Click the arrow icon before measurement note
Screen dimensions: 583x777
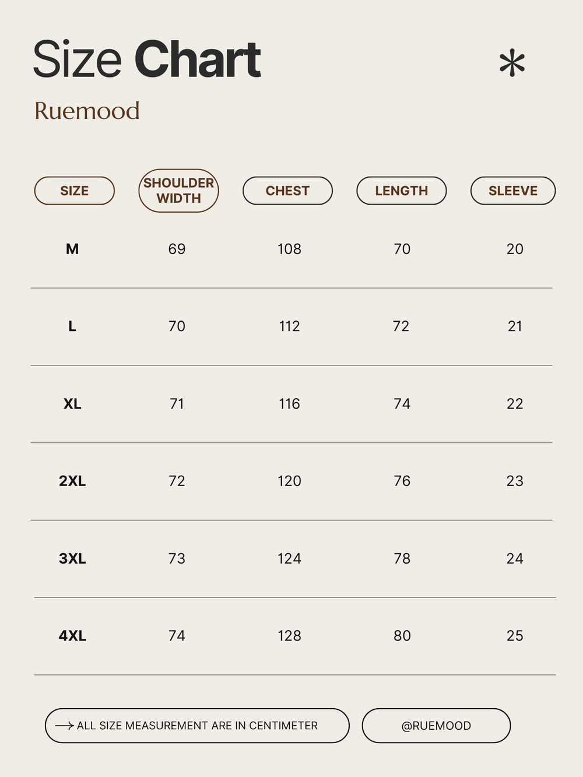click(x=64, y=726)
